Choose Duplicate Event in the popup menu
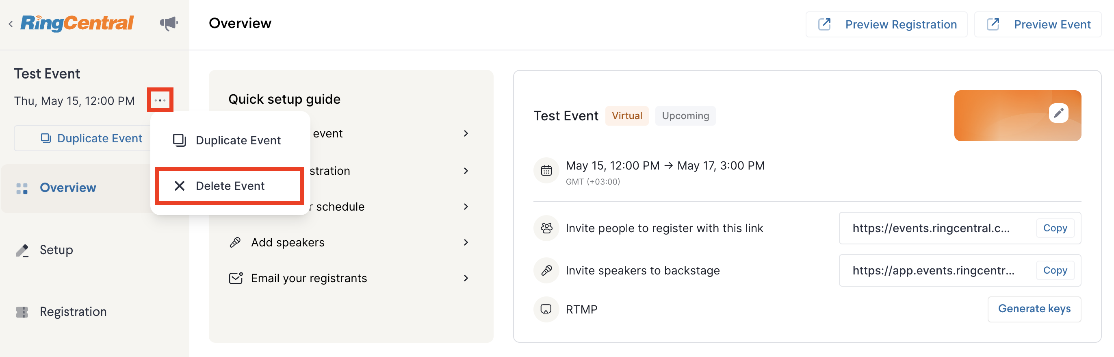 [x=230, y=140]
